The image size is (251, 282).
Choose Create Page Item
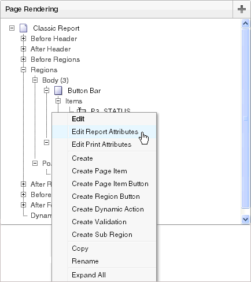[104, 171]
